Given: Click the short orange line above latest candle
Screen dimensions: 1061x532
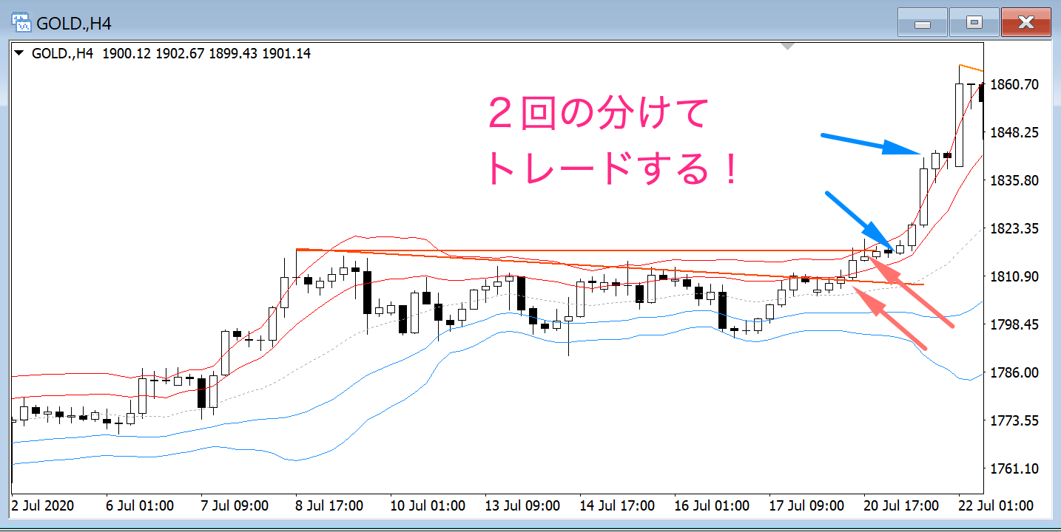Looking at the screenshot, I should point(971,68).
